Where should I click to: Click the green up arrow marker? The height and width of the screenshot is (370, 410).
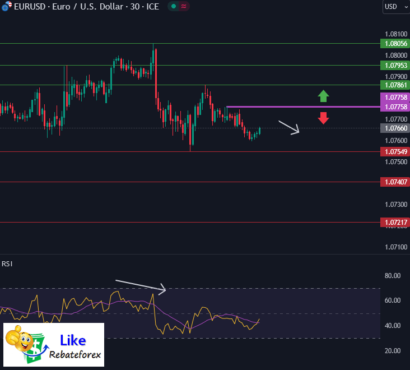coord(323,96)
